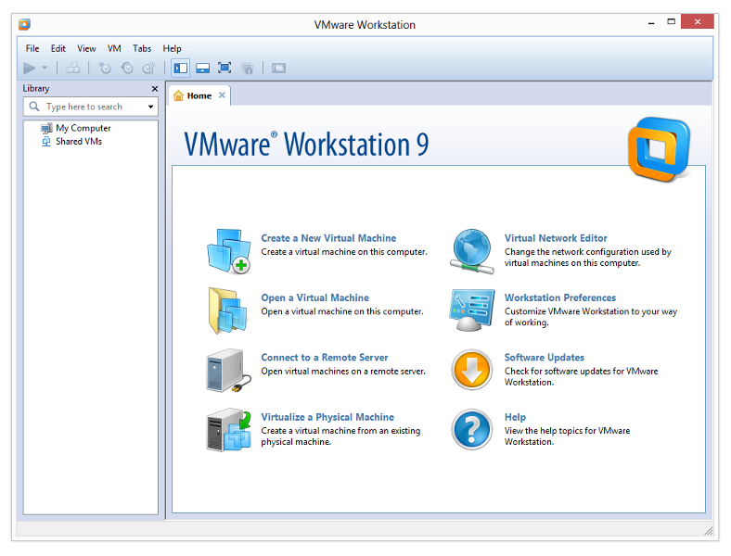This screenshot has width=731, height=556.
Task: Click the Virtual Network Editor globe icon
Action: pos(472,251)
